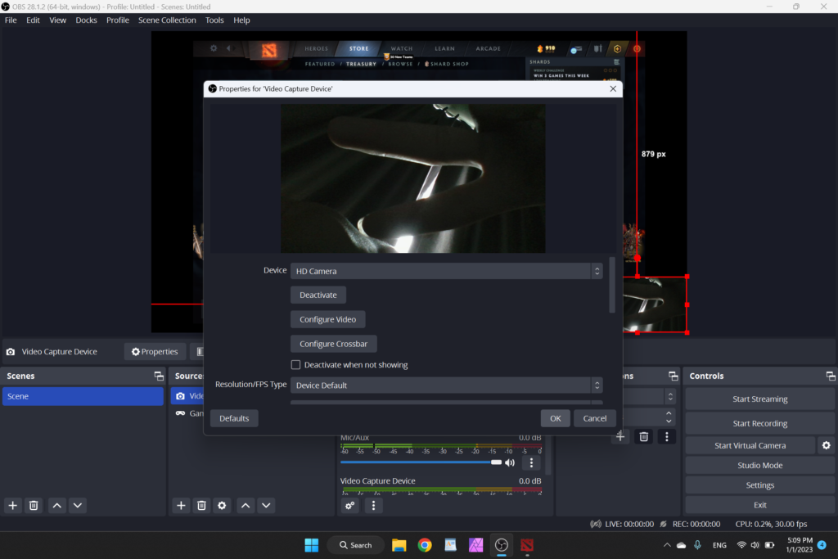This screenshot has width=838, height=559.
Task: Click Start Recording in Controls
Action: click(x=760, y=423)
